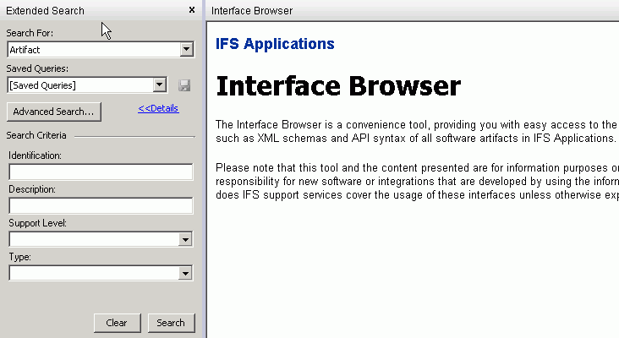Click the Search button
The width and height of the screenshot is (619, 338).
(x=171, y=323)
